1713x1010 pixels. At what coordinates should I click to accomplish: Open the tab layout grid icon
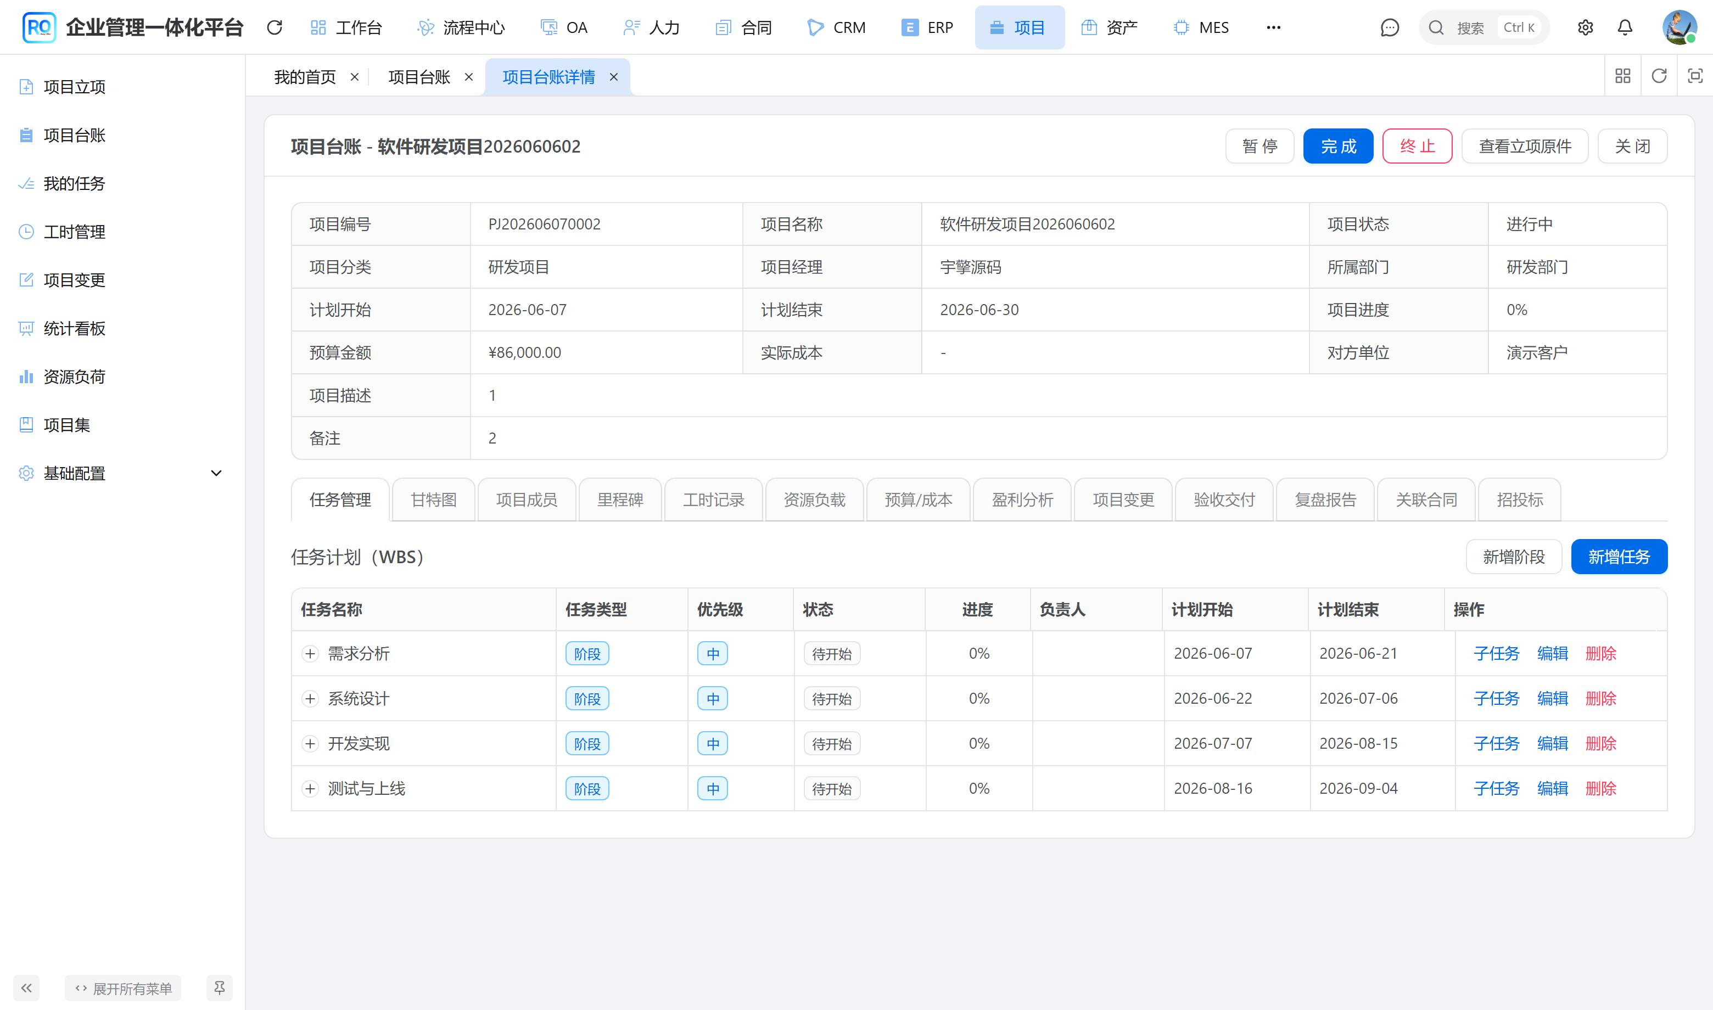(x=1622, y=76)
